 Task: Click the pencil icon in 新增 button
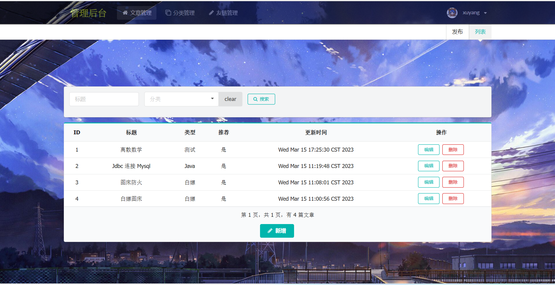click(270, 231)
